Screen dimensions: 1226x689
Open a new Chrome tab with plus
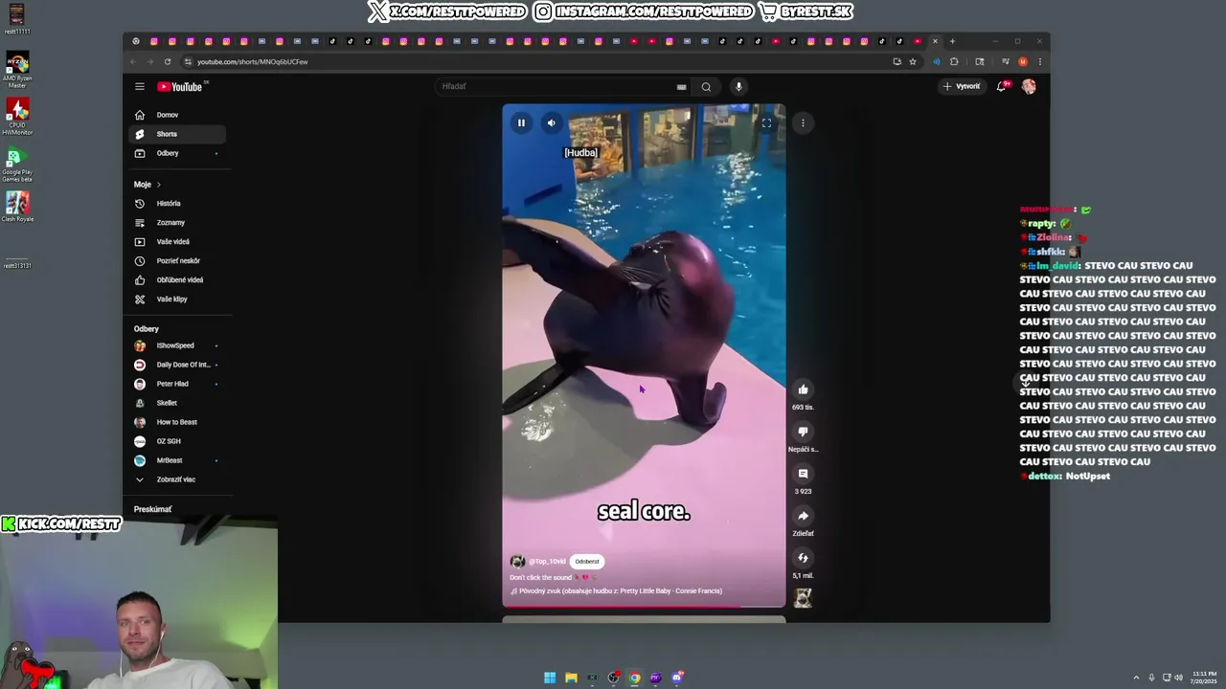coord(952,41)
